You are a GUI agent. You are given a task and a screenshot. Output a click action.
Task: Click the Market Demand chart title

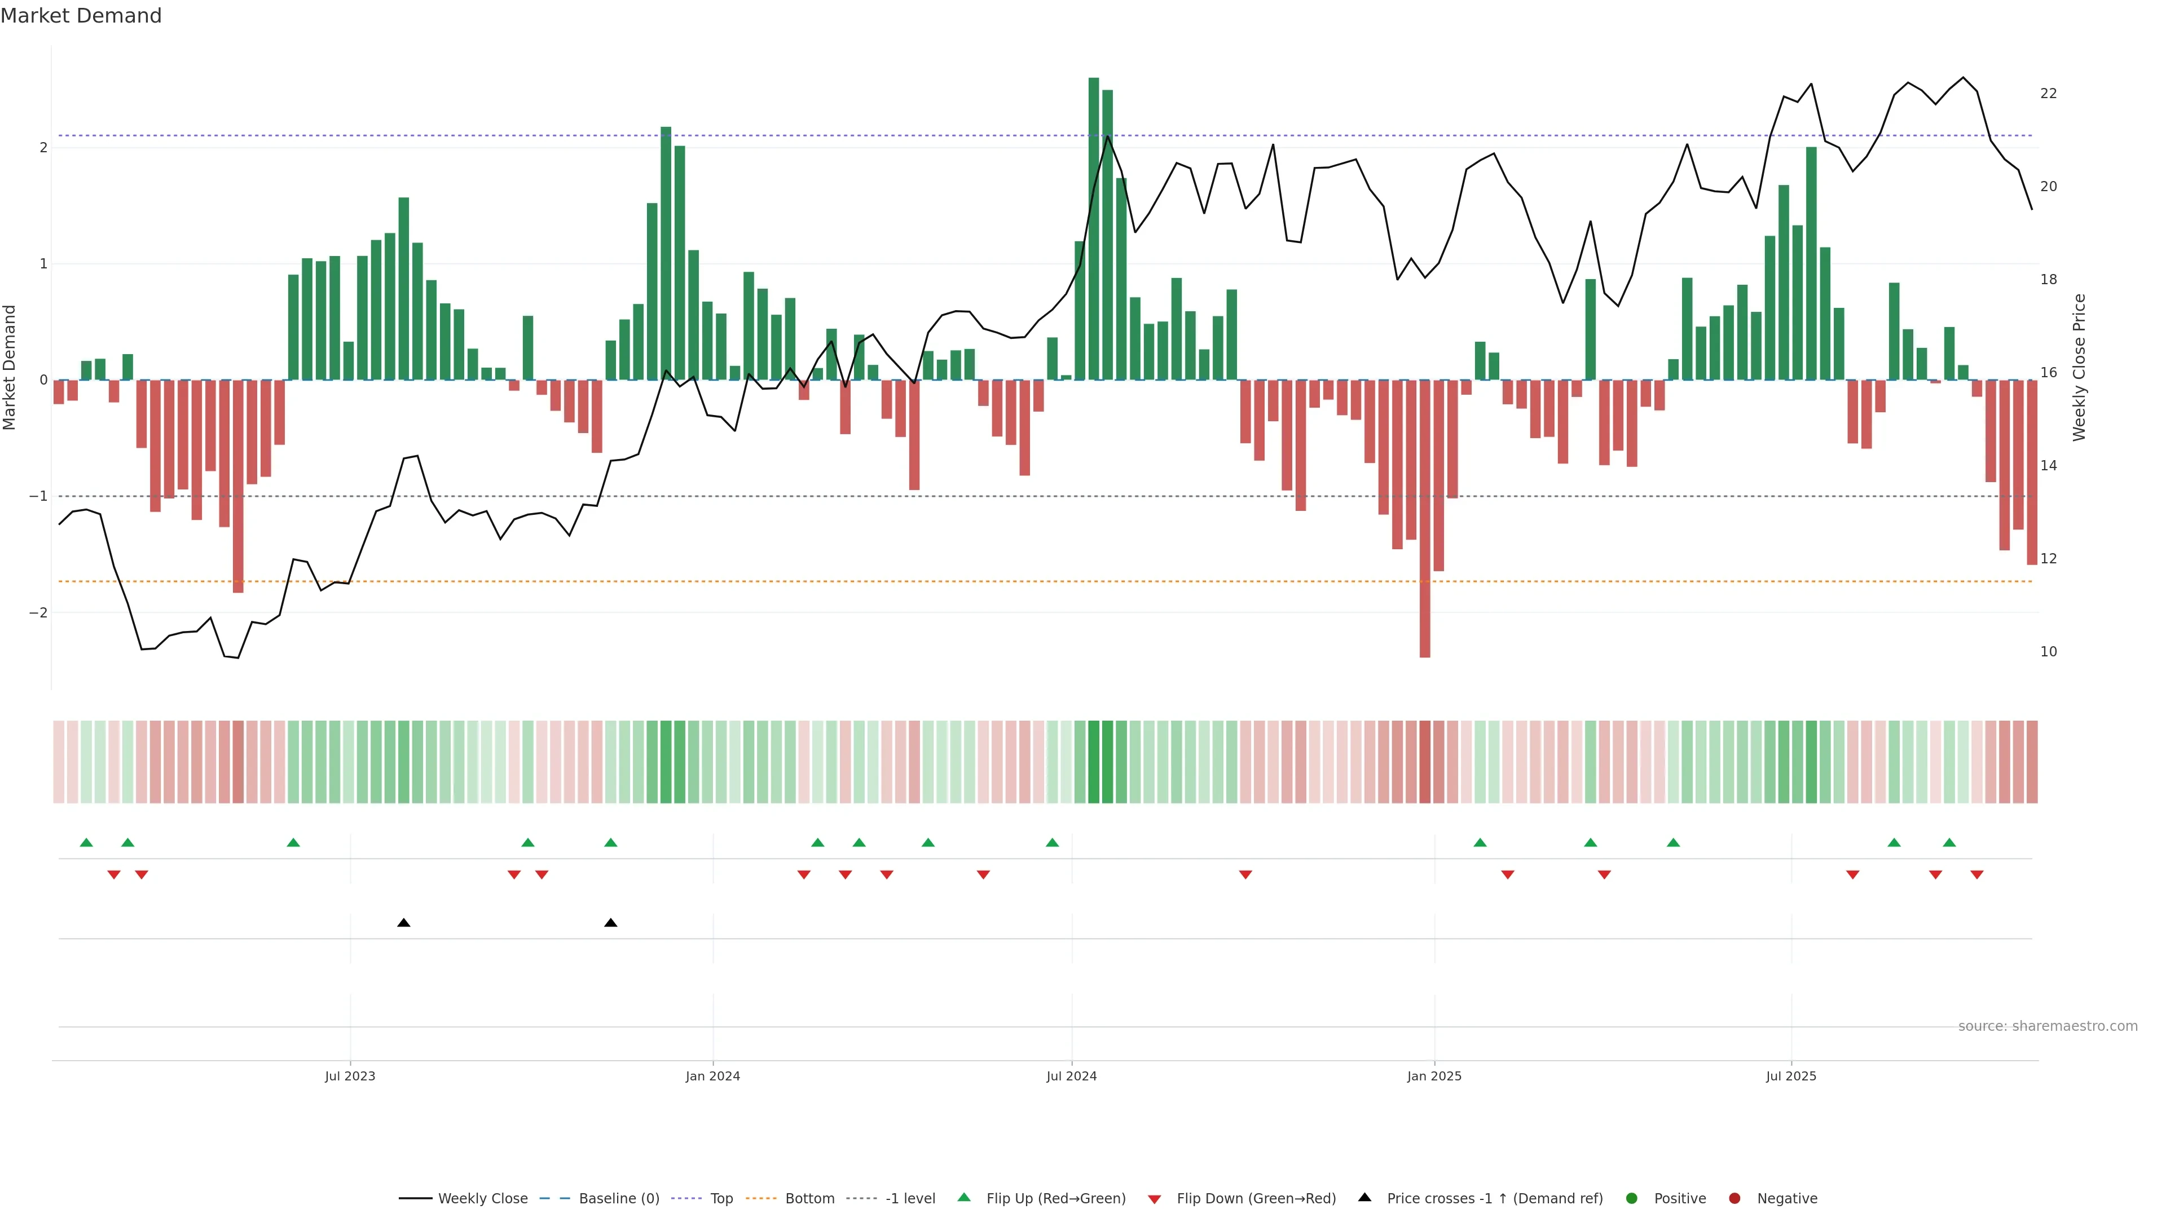tap(81, 16)
